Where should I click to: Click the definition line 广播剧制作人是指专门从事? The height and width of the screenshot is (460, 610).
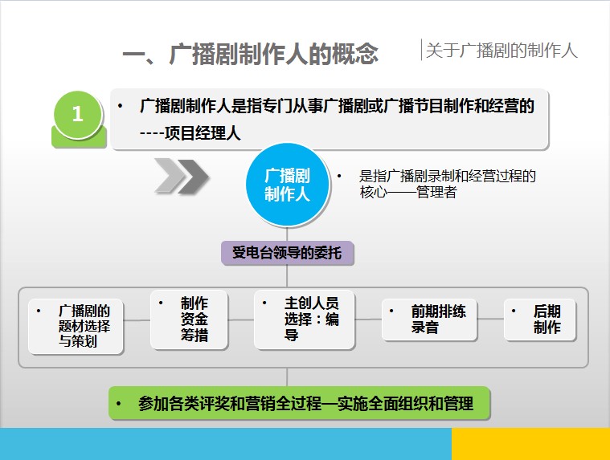tap(336, 106)
